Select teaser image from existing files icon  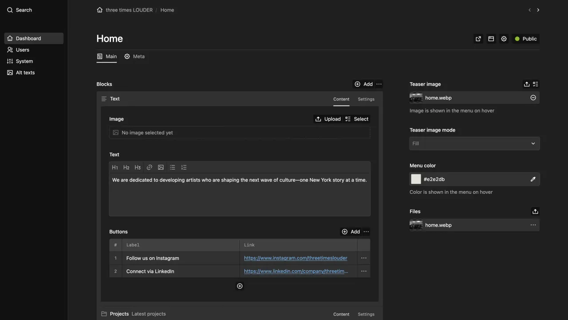click(x=536, y=84)
